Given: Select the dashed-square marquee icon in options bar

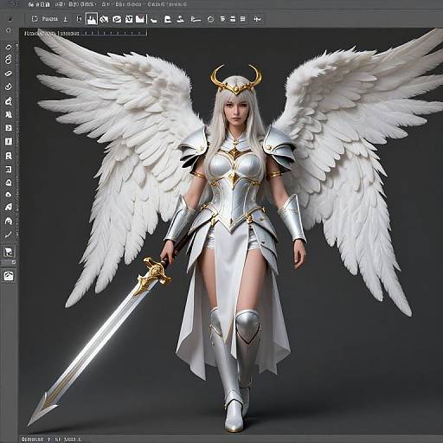Looking at the screenshot, I should coord(35,19).
